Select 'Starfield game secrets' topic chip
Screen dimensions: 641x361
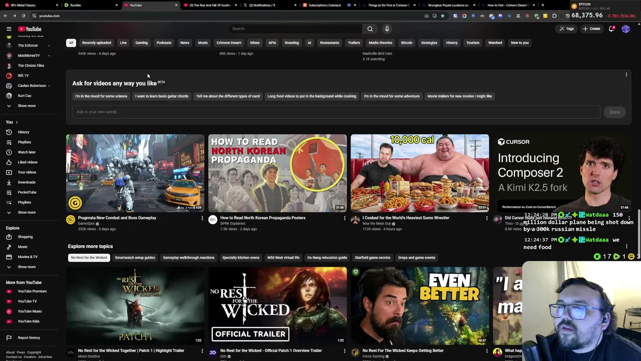(373, 258)
